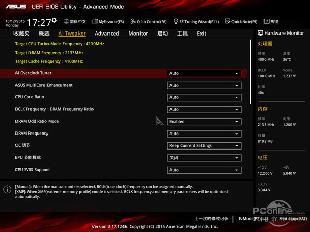Launch EZ Tuning Wizard lightbulb icon

click(x=176, y=21)
